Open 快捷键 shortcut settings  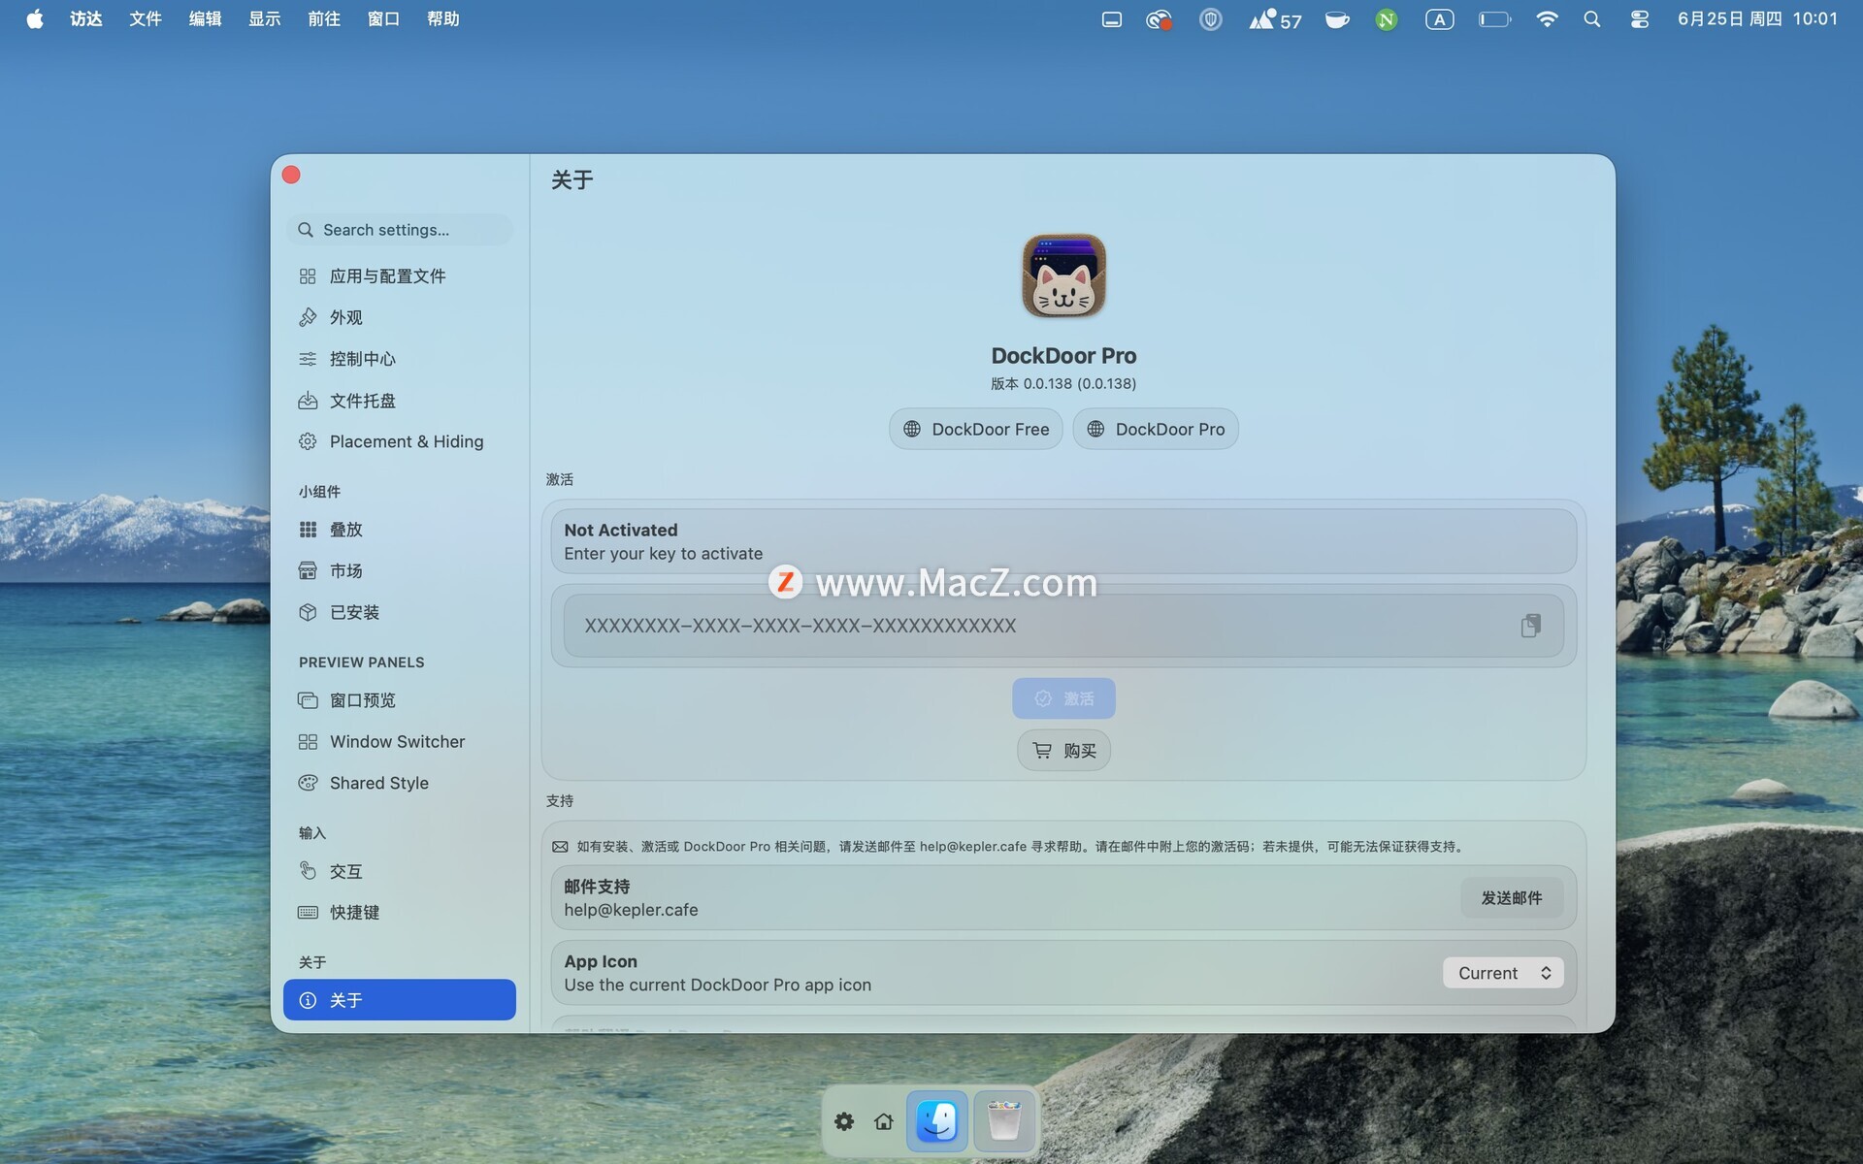pos(399,912)
